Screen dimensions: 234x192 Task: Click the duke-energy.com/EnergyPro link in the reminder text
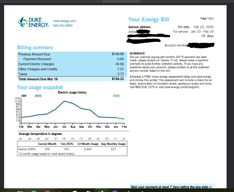[x=182, y=87]
